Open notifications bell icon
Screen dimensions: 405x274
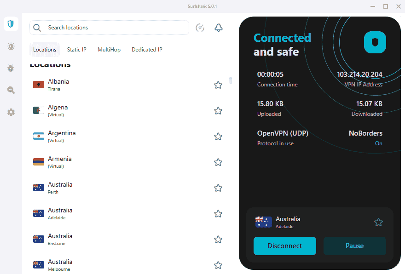click(x=219, y=28)
